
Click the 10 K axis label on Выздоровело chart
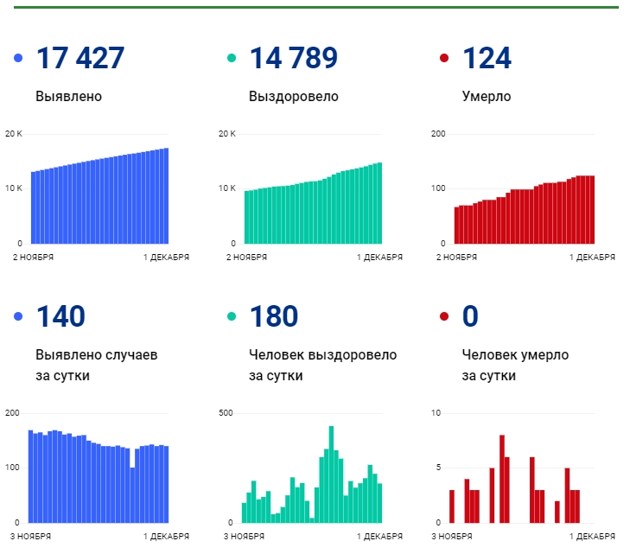(227, 188)
